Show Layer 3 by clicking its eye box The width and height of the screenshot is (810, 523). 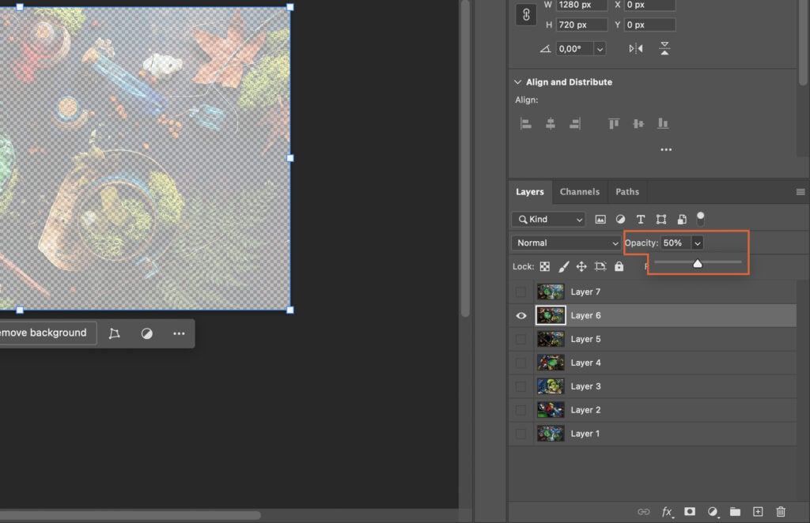pos(521,386)
